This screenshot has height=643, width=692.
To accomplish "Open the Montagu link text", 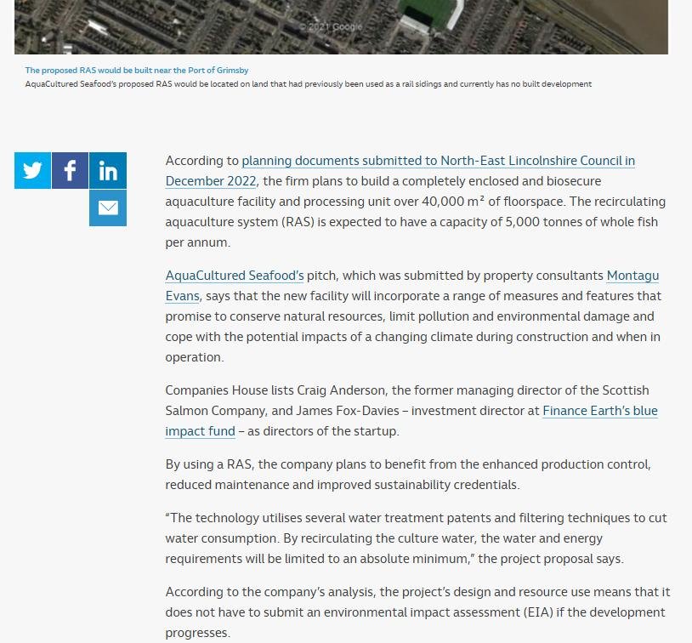I will click(632, 276).
